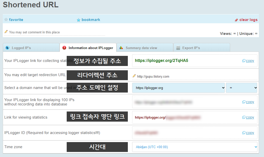This screenshot has width=264, height=157.
Task: Click copy icon in 100 IPs row
Action: [x=244, y=102]
